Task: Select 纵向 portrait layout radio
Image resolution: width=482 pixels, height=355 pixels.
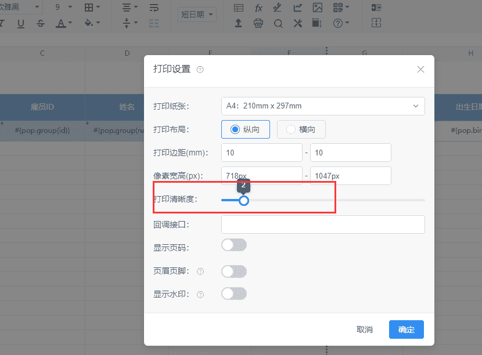Action: point(245,129)
